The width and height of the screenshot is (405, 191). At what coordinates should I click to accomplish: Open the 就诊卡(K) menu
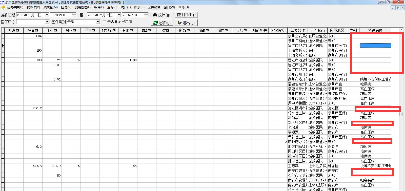tap(33, 7)
